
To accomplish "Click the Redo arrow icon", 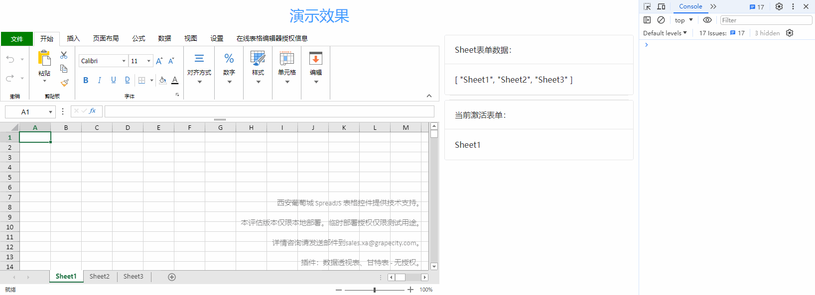I will coord(10,78).
